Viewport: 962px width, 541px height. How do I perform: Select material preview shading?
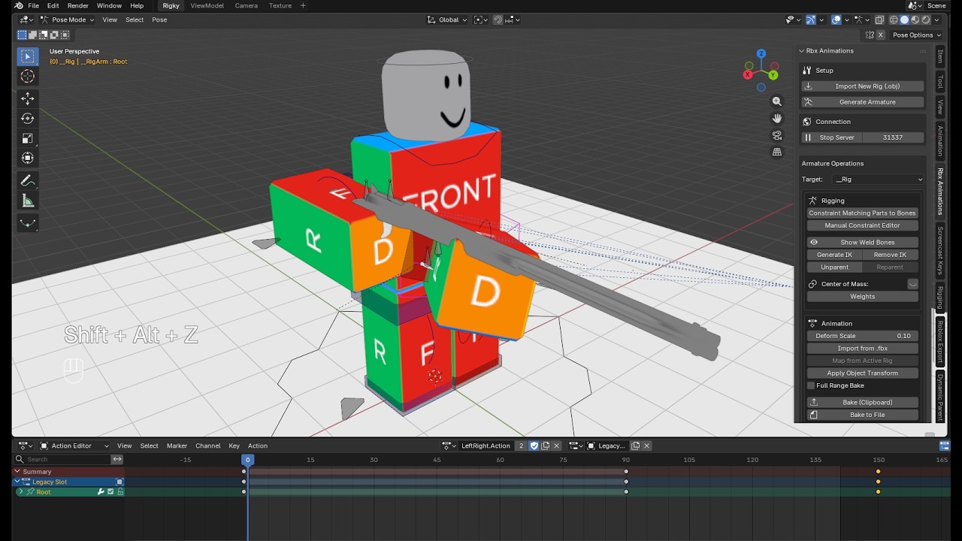click(x=915, y=20)
